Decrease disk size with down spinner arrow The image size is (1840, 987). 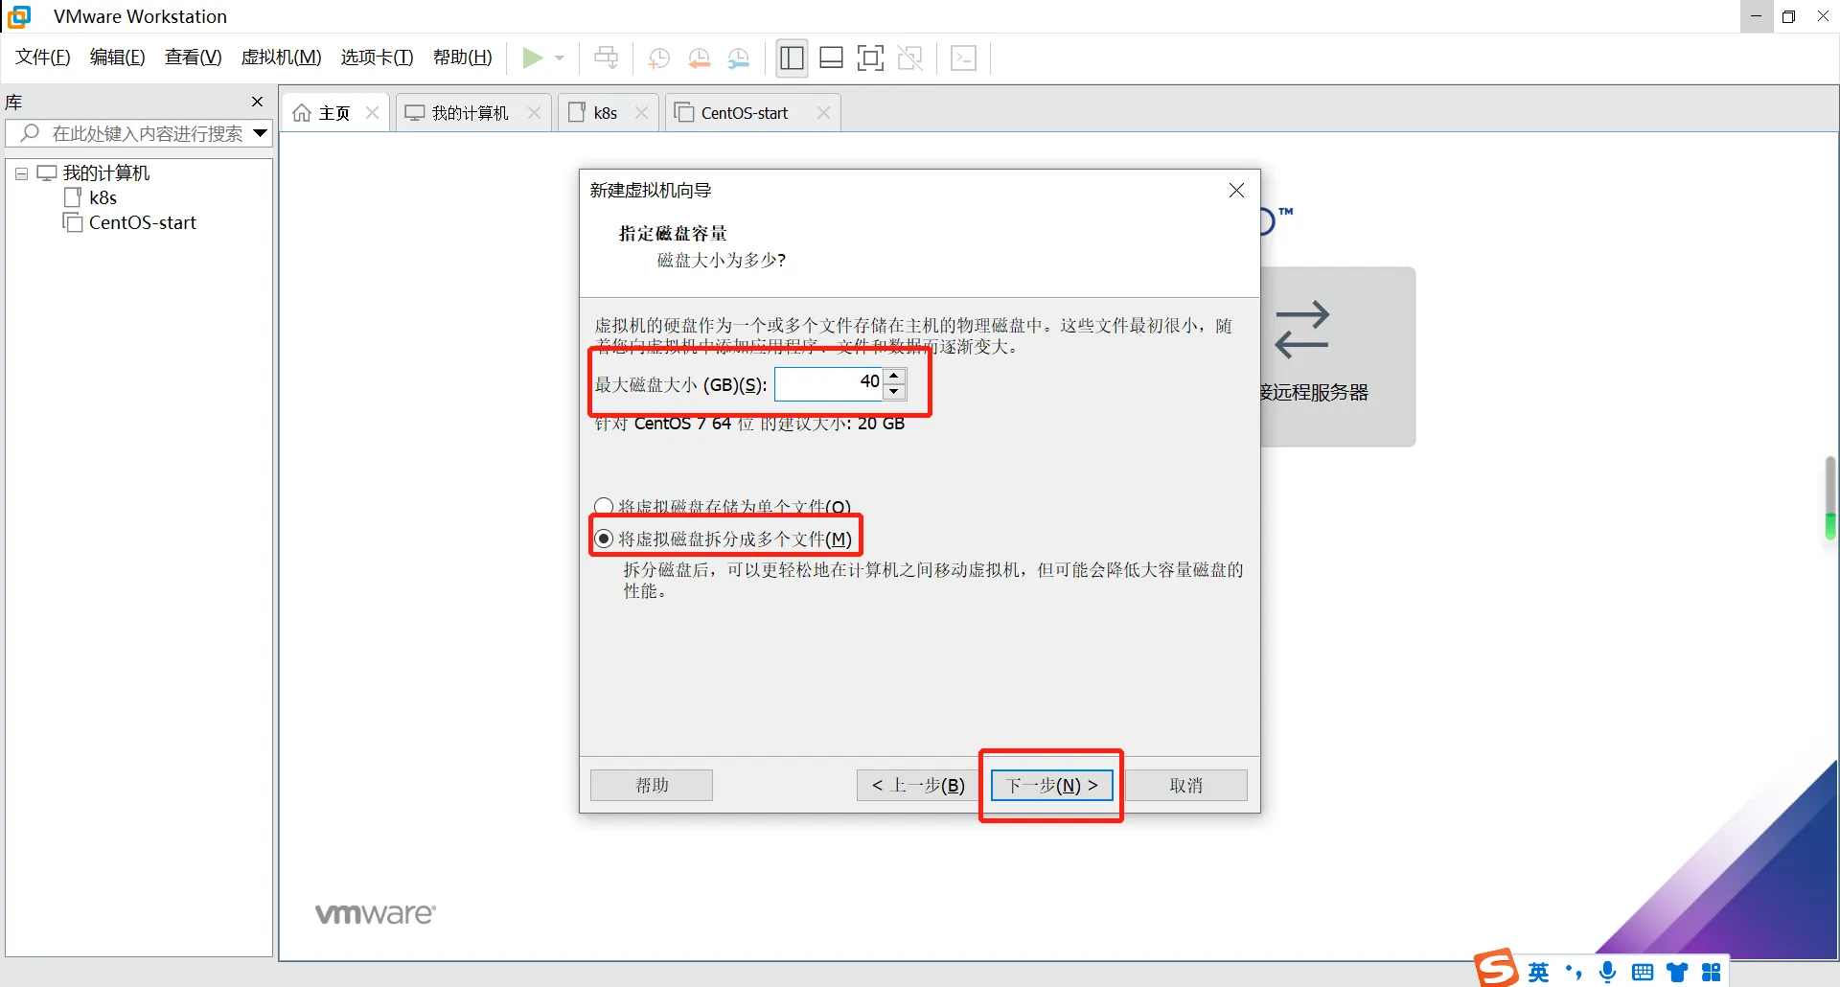tap(894, 392)
